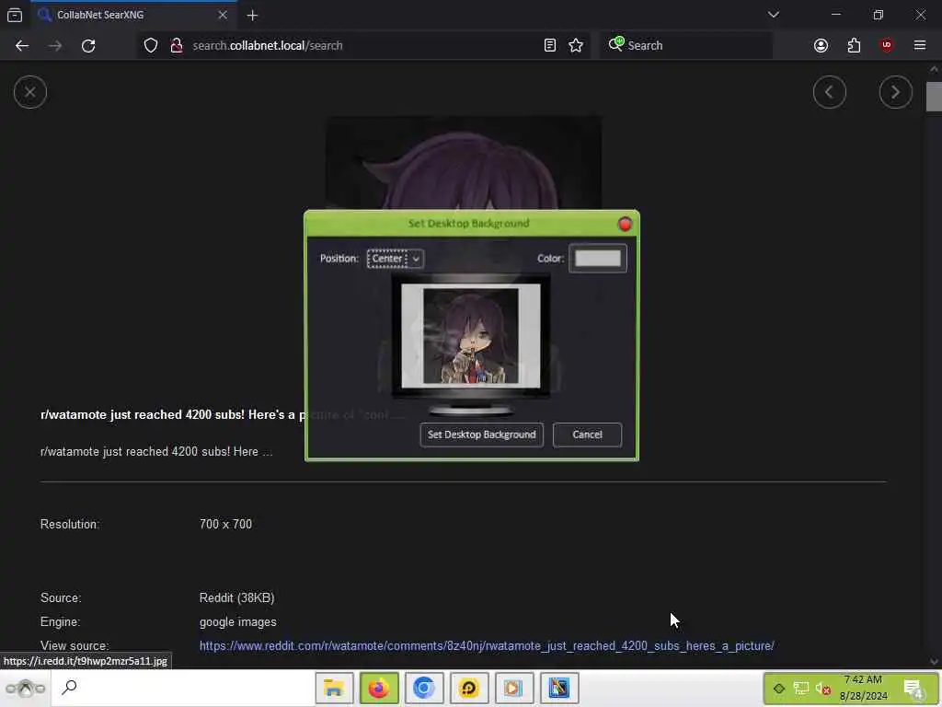Focus the browser Search box
This screenshot has height=707, width=942.
[x=686, y=45]
